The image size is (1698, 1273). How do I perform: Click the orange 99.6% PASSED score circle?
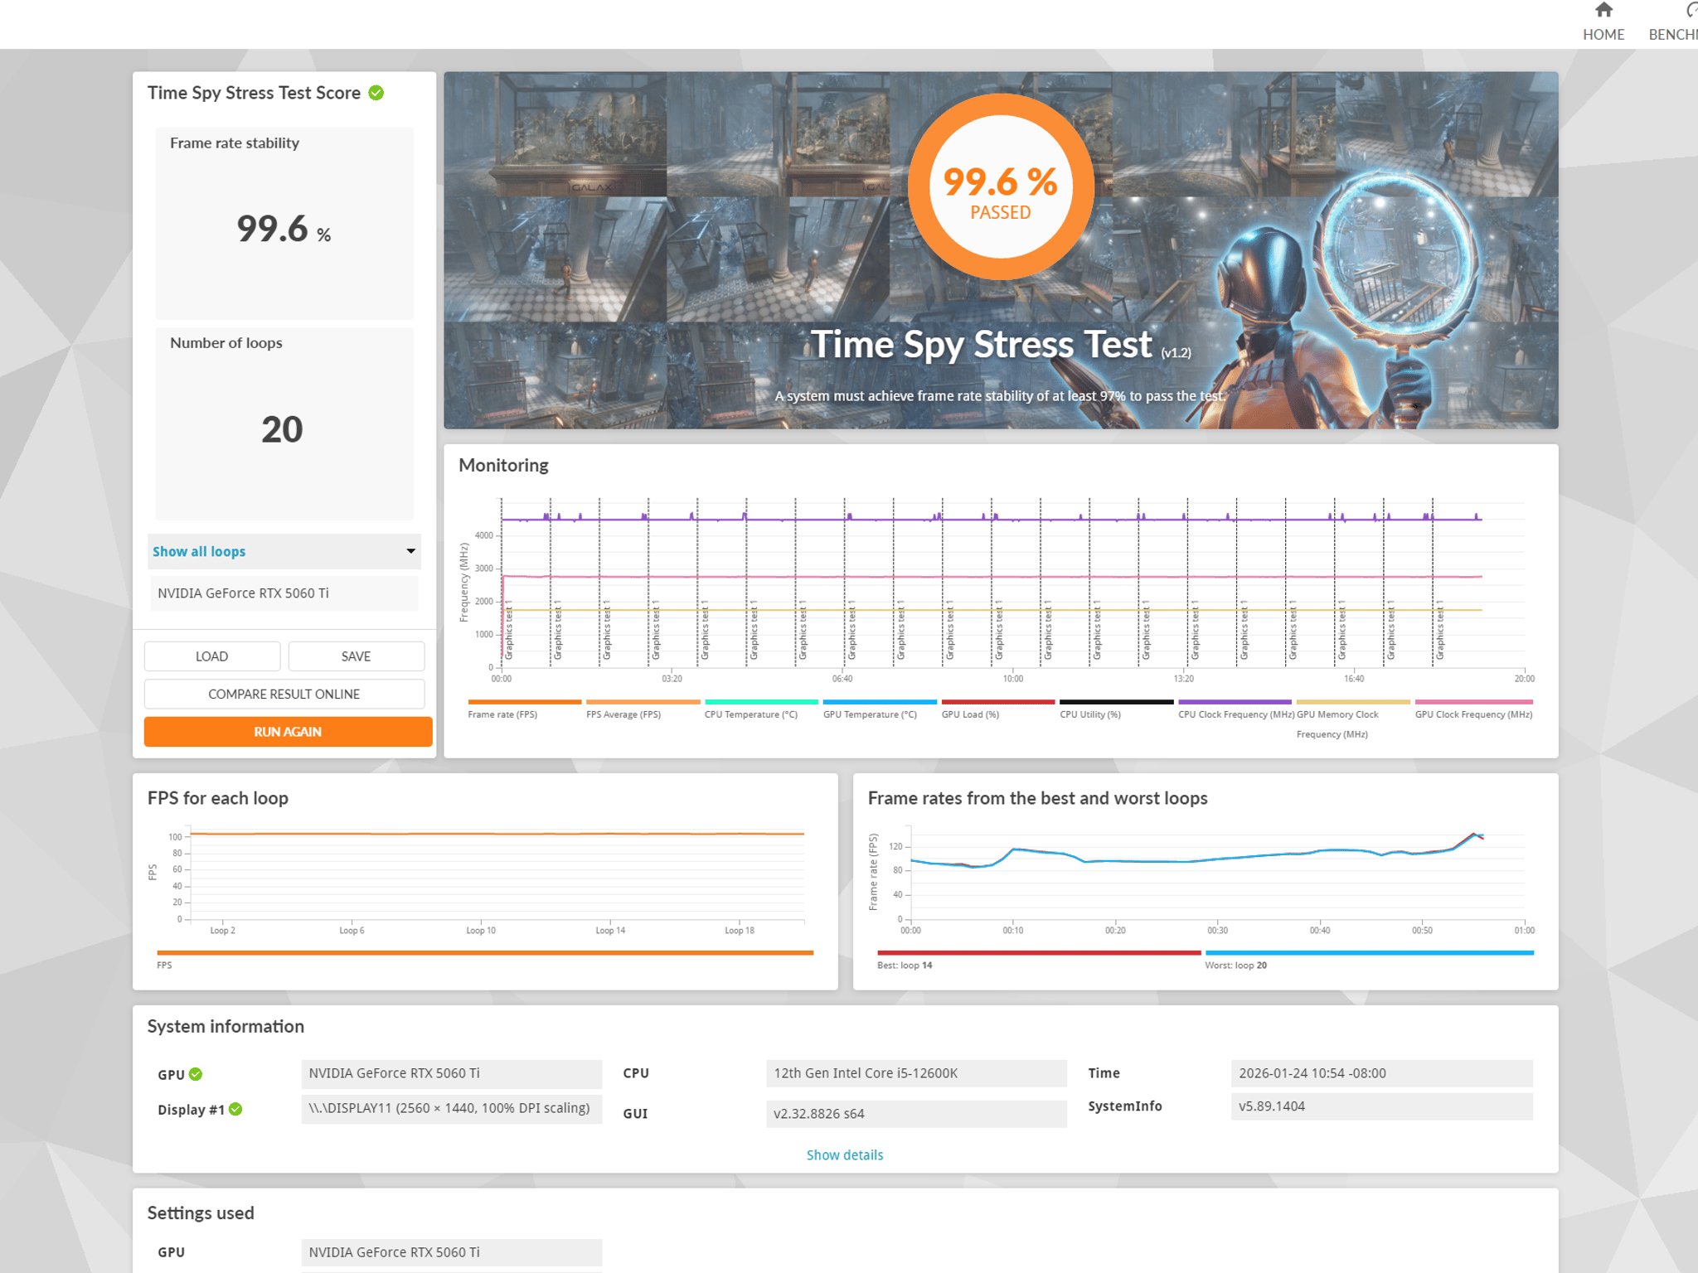point(1001,187)
